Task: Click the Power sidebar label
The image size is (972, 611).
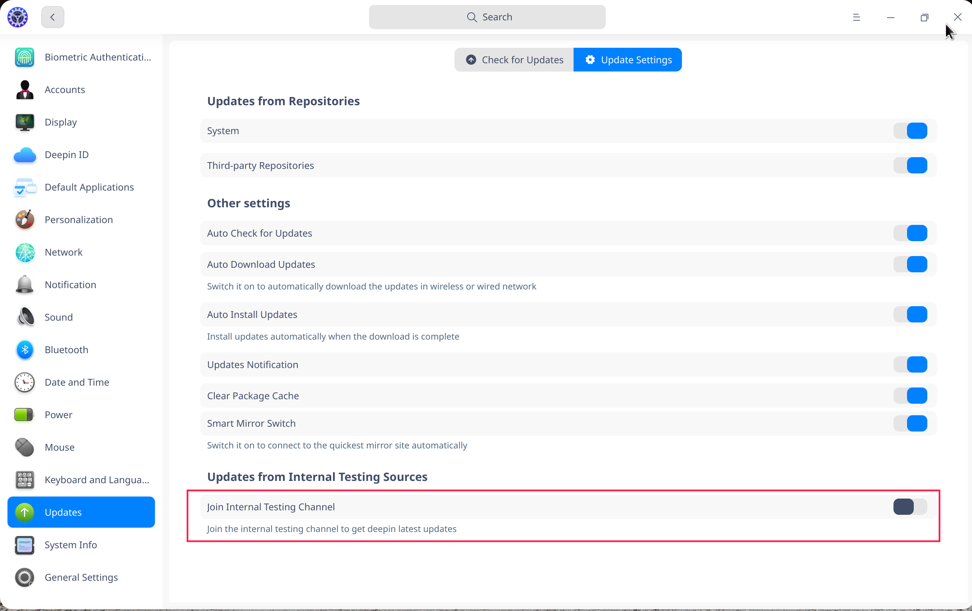Action: [x=59, y=415]
